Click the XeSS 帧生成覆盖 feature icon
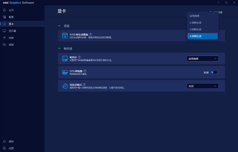This screenshot has height=152, width=238. tap(65, 36)
